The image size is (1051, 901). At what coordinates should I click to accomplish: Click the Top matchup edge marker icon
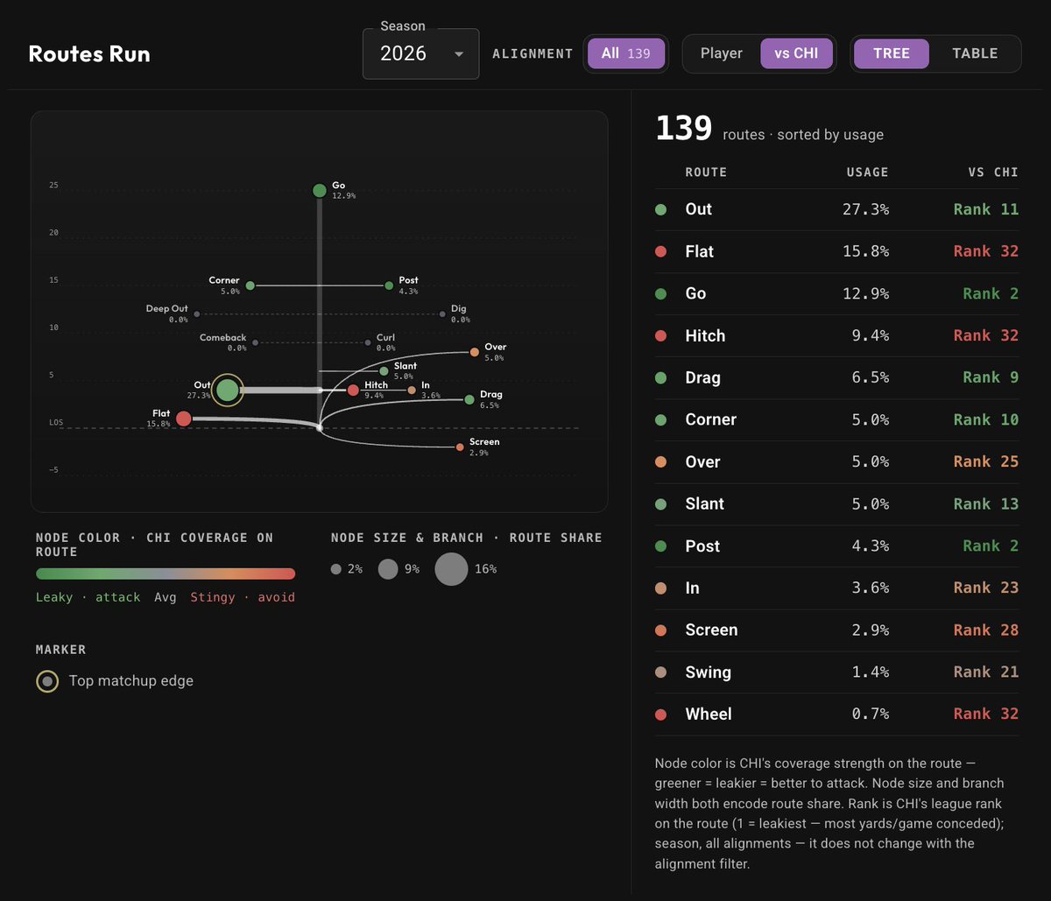tap(47, 681)
